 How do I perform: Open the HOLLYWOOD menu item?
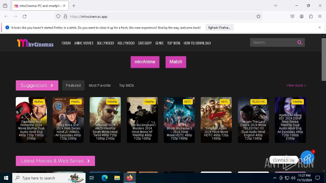tap(126, 43)
